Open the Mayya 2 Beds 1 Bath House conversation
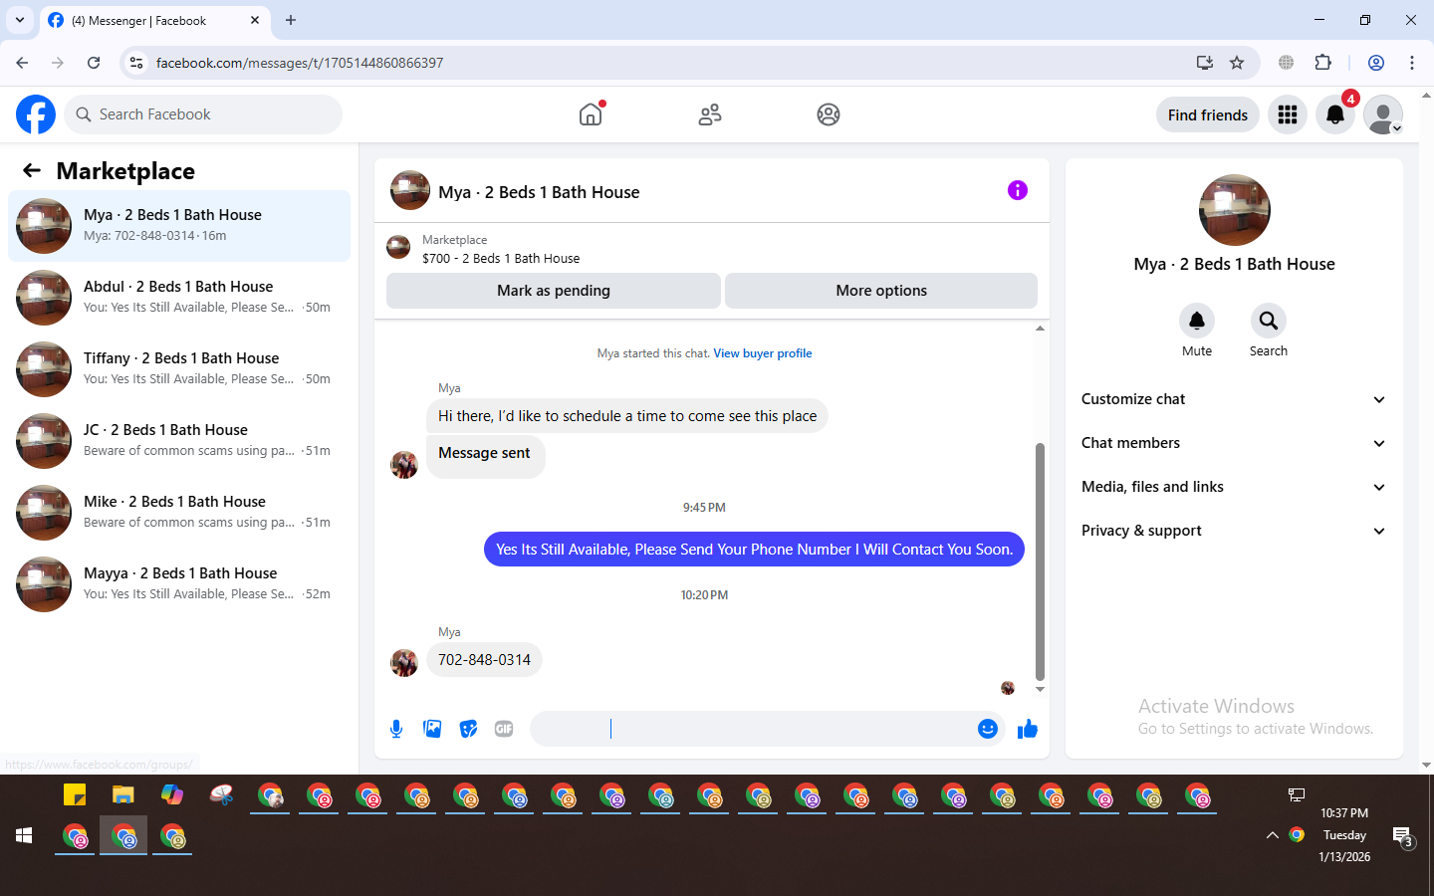The width and height of the screenshot is (1434, 896). pyautogui.click(x=179, y=584)
